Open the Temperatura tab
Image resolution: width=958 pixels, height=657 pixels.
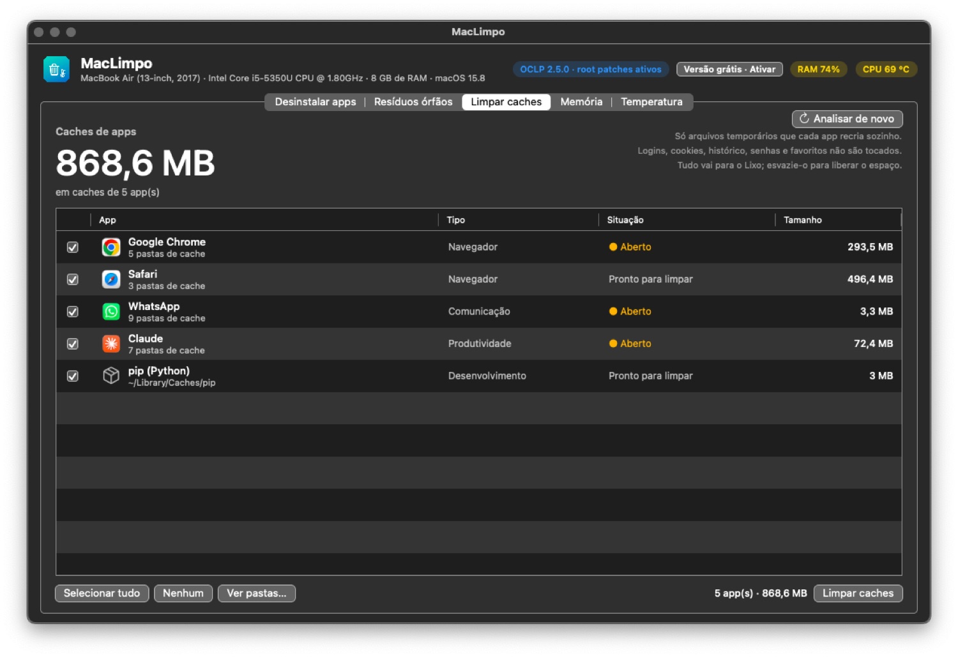tap(651, 102)
